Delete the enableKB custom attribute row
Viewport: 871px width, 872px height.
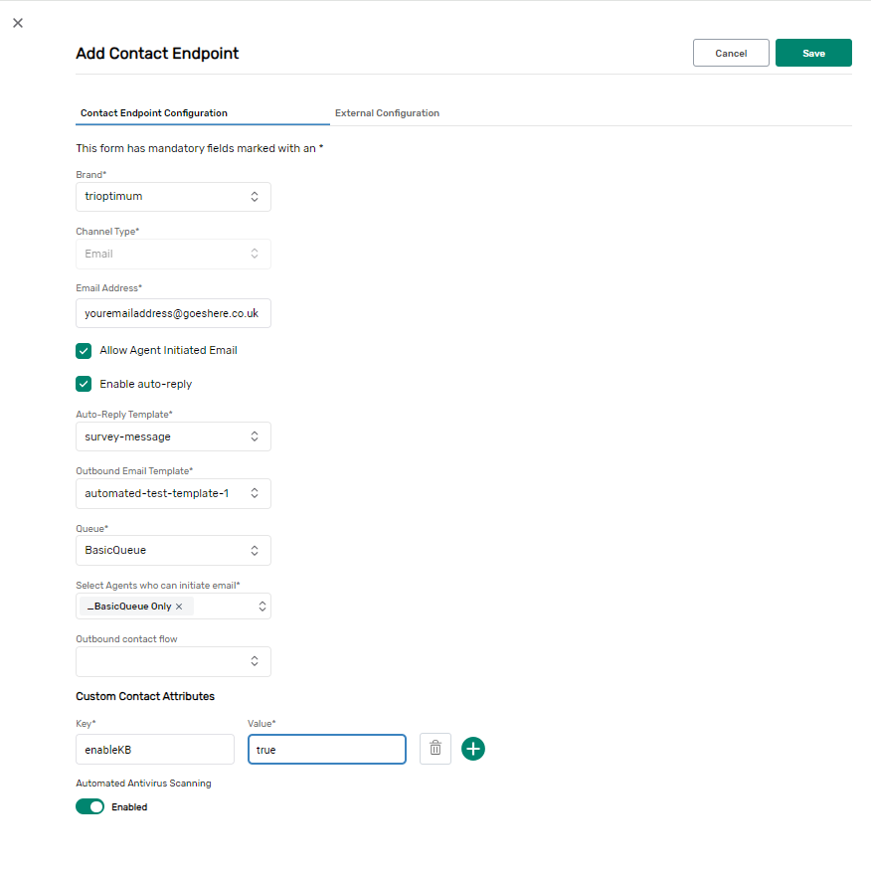pyautogui.click(x=435, y=749)
